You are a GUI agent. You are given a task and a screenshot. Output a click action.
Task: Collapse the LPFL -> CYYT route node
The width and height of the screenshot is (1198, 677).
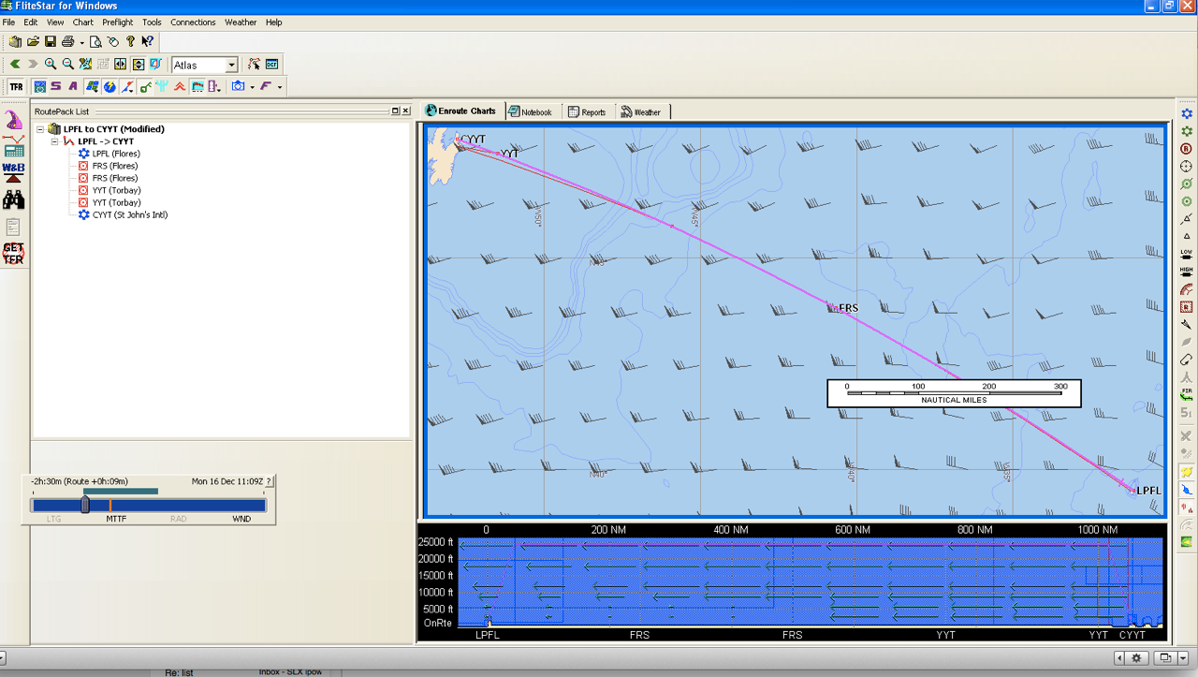pyautogui.click(x=54, y=141)
